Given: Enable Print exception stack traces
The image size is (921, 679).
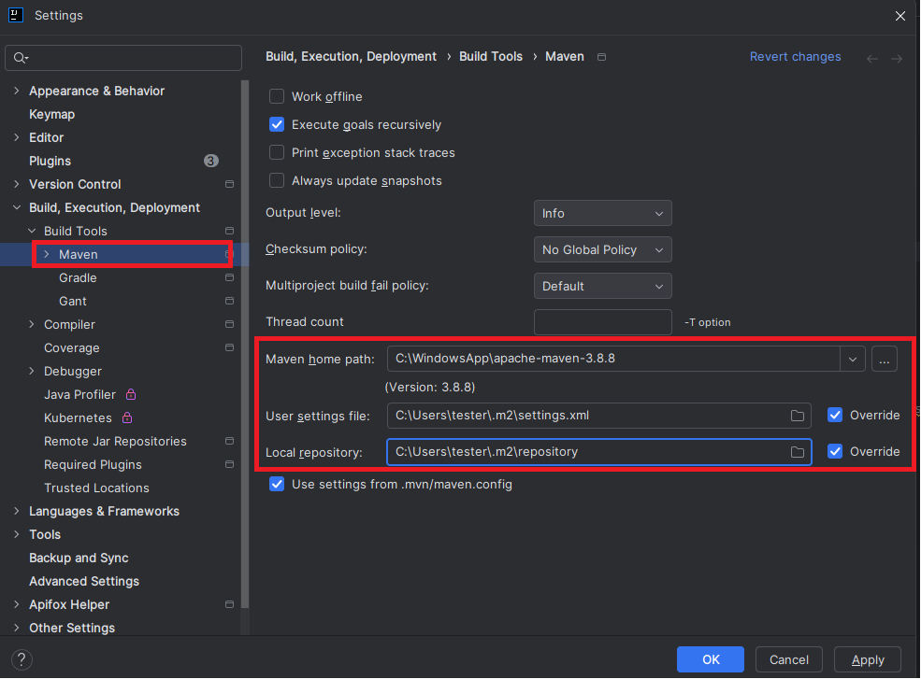Looking at the screenshot, I should click(x=277, y=152).
